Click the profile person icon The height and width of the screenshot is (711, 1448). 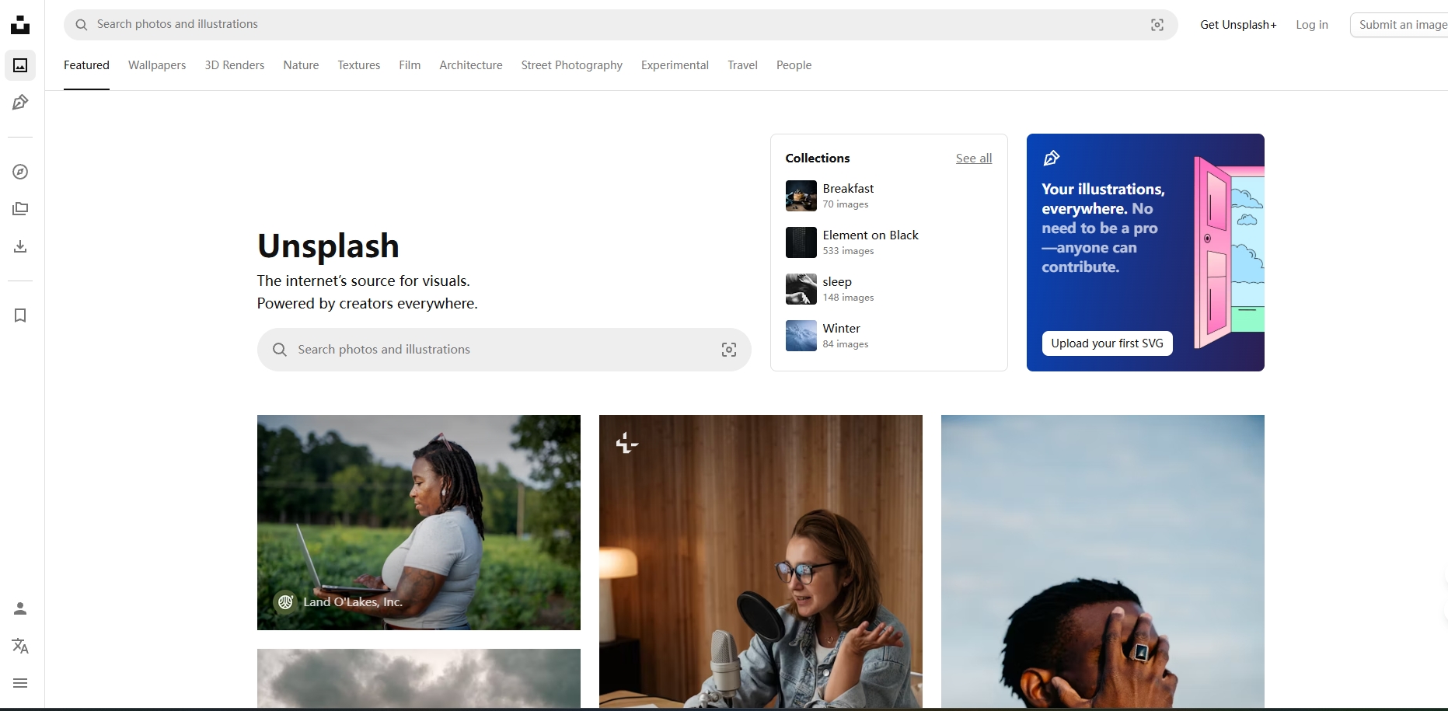20,608
